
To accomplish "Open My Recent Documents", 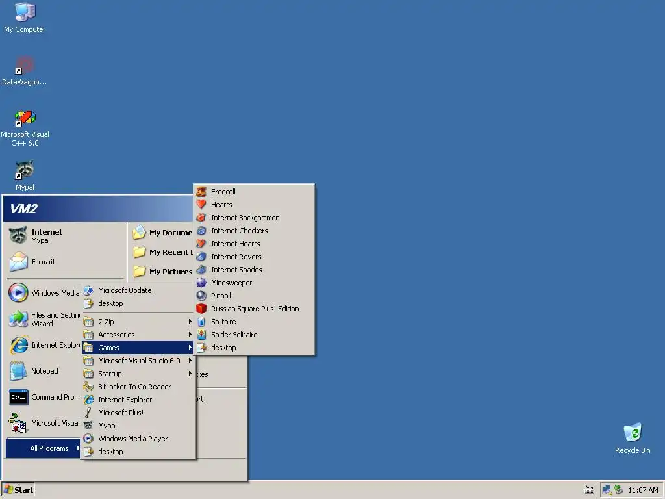I will (x=162, y=252).
